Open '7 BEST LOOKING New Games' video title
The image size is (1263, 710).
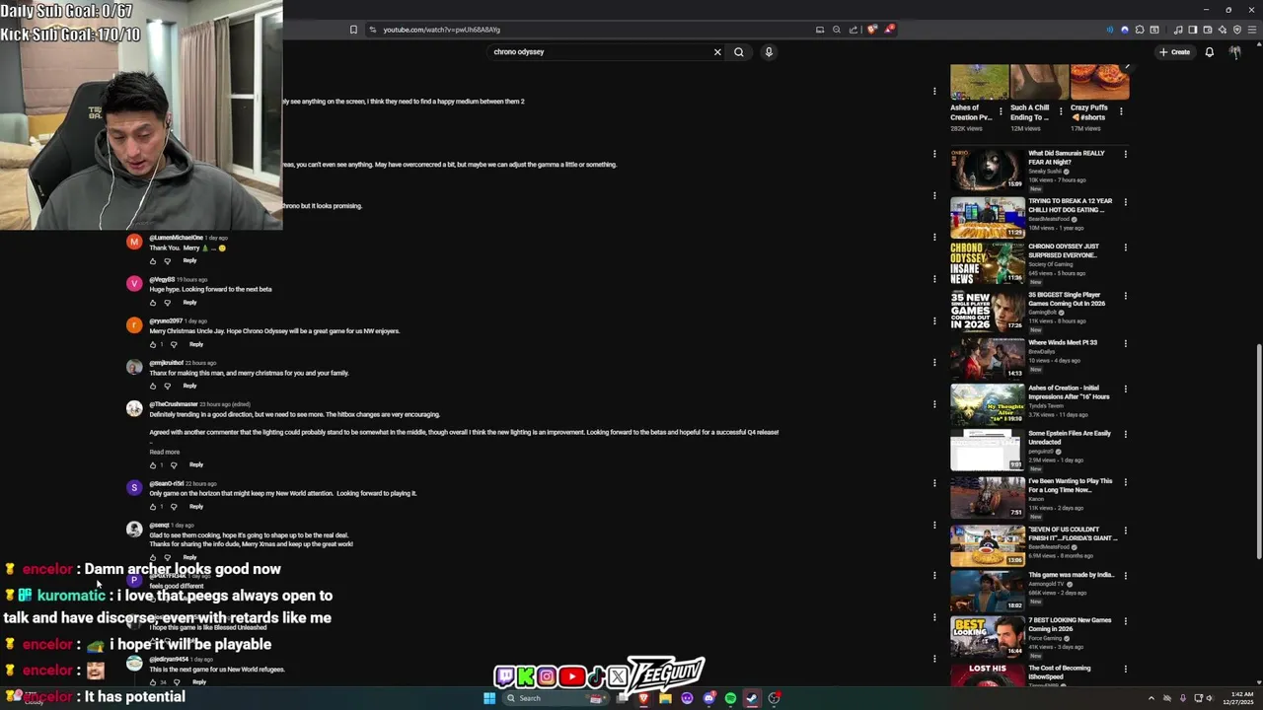(x=1070, y=624)
